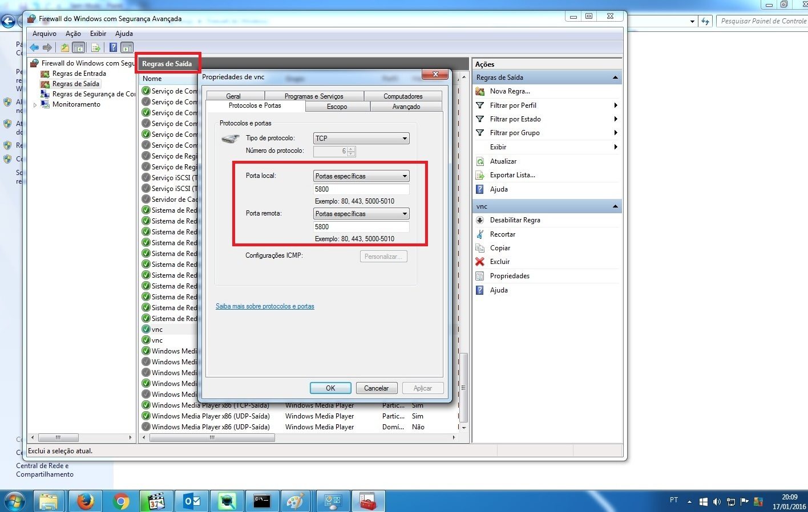The image size is (808, 512).
Task: Click the Back arrow in the toolbar
Action: click(34, 48)
